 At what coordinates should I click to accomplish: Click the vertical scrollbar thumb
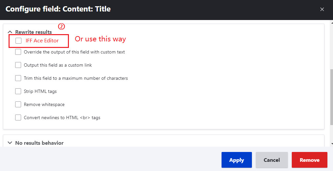pyautogui.click(x=332, y=97)
